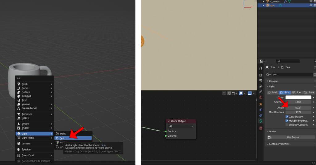Select the green Light data properties tab

[261, 121]
